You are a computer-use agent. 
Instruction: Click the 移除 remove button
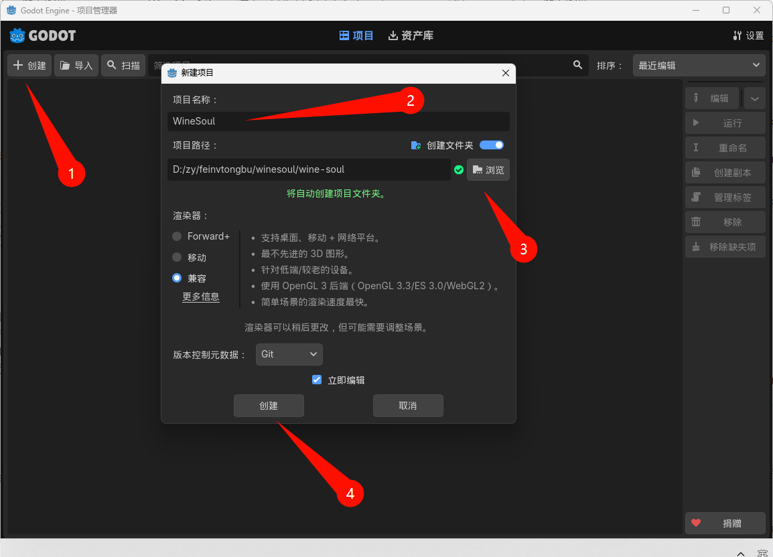[725, 222]
